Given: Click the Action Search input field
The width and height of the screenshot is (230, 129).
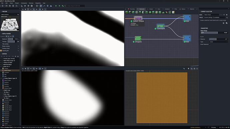Looking at the screenshot, I should 75,6.
